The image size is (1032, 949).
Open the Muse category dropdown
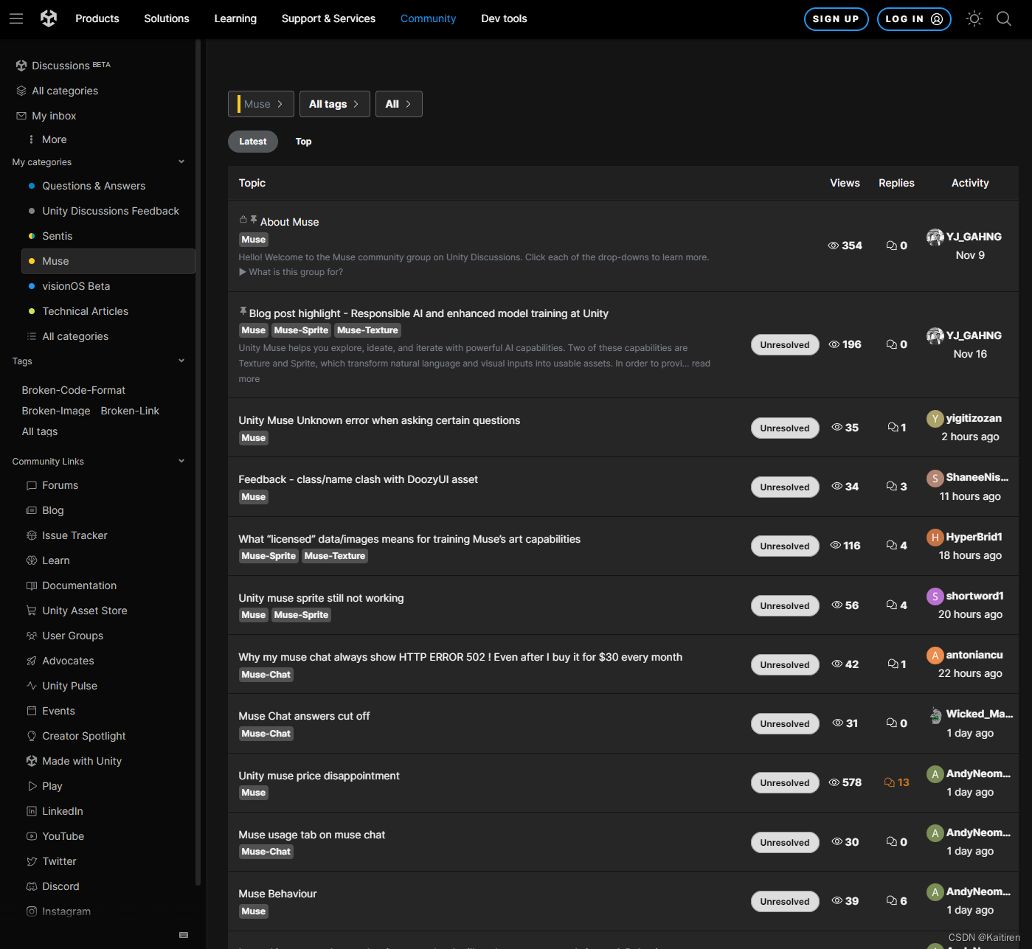[x=261, y=104]
